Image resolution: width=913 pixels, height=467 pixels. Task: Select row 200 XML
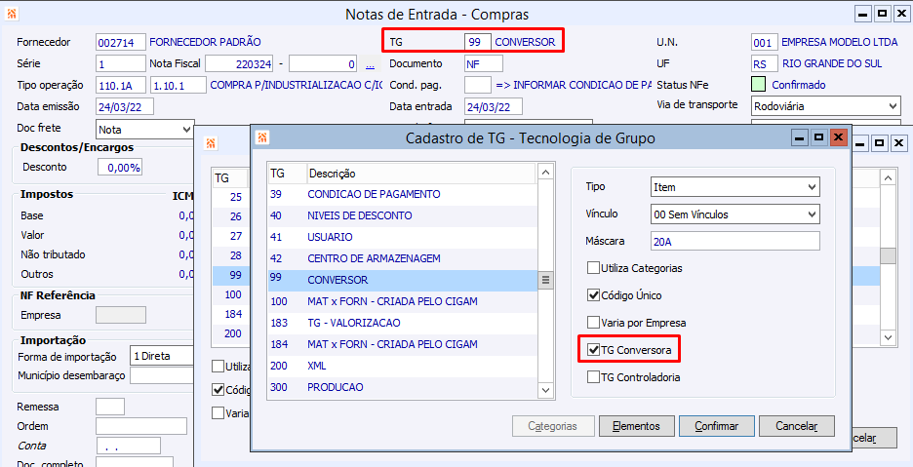pyautogui.click(x=402, y=366)
